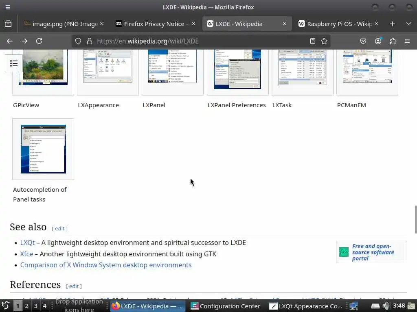Image resolution: width=417 pixels, height=312 pixels.
Task: Follow the Xfce link
Action: (x=26, y=254)
